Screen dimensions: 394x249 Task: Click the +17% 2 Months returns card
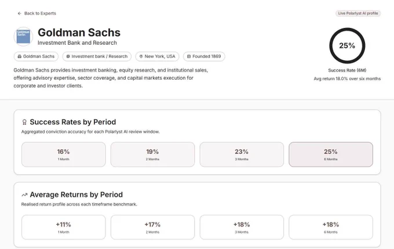tap(152, 227)
